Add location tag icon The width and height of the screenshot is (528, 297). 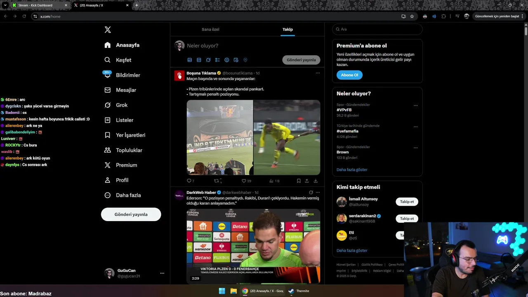coord(245,60)
